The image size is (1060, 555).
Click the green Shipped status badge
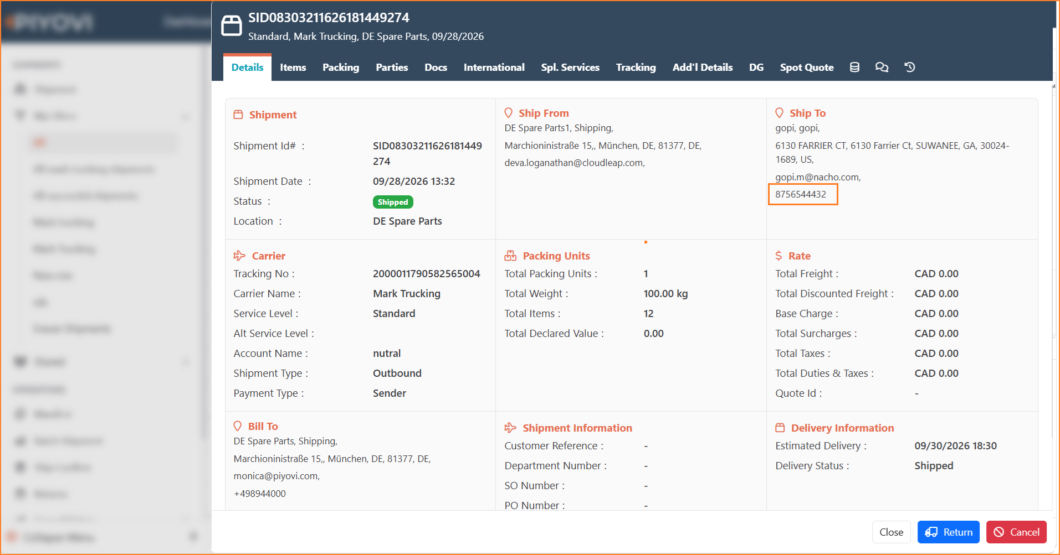[393, 202]
